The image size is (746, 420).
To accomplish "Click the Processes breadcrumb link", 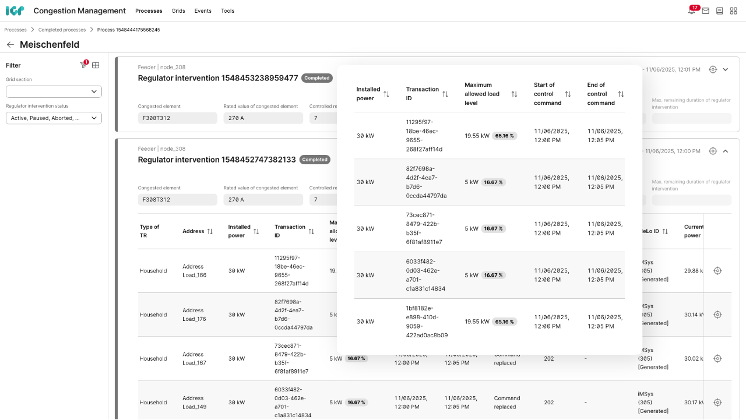I will tap(15, 30).
